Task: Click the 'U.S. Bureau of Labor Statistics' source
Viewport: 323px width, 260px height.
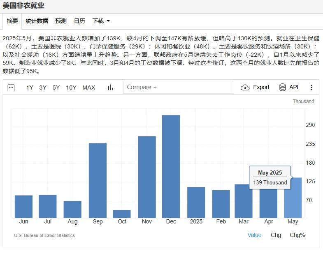Action: point(44,235)
